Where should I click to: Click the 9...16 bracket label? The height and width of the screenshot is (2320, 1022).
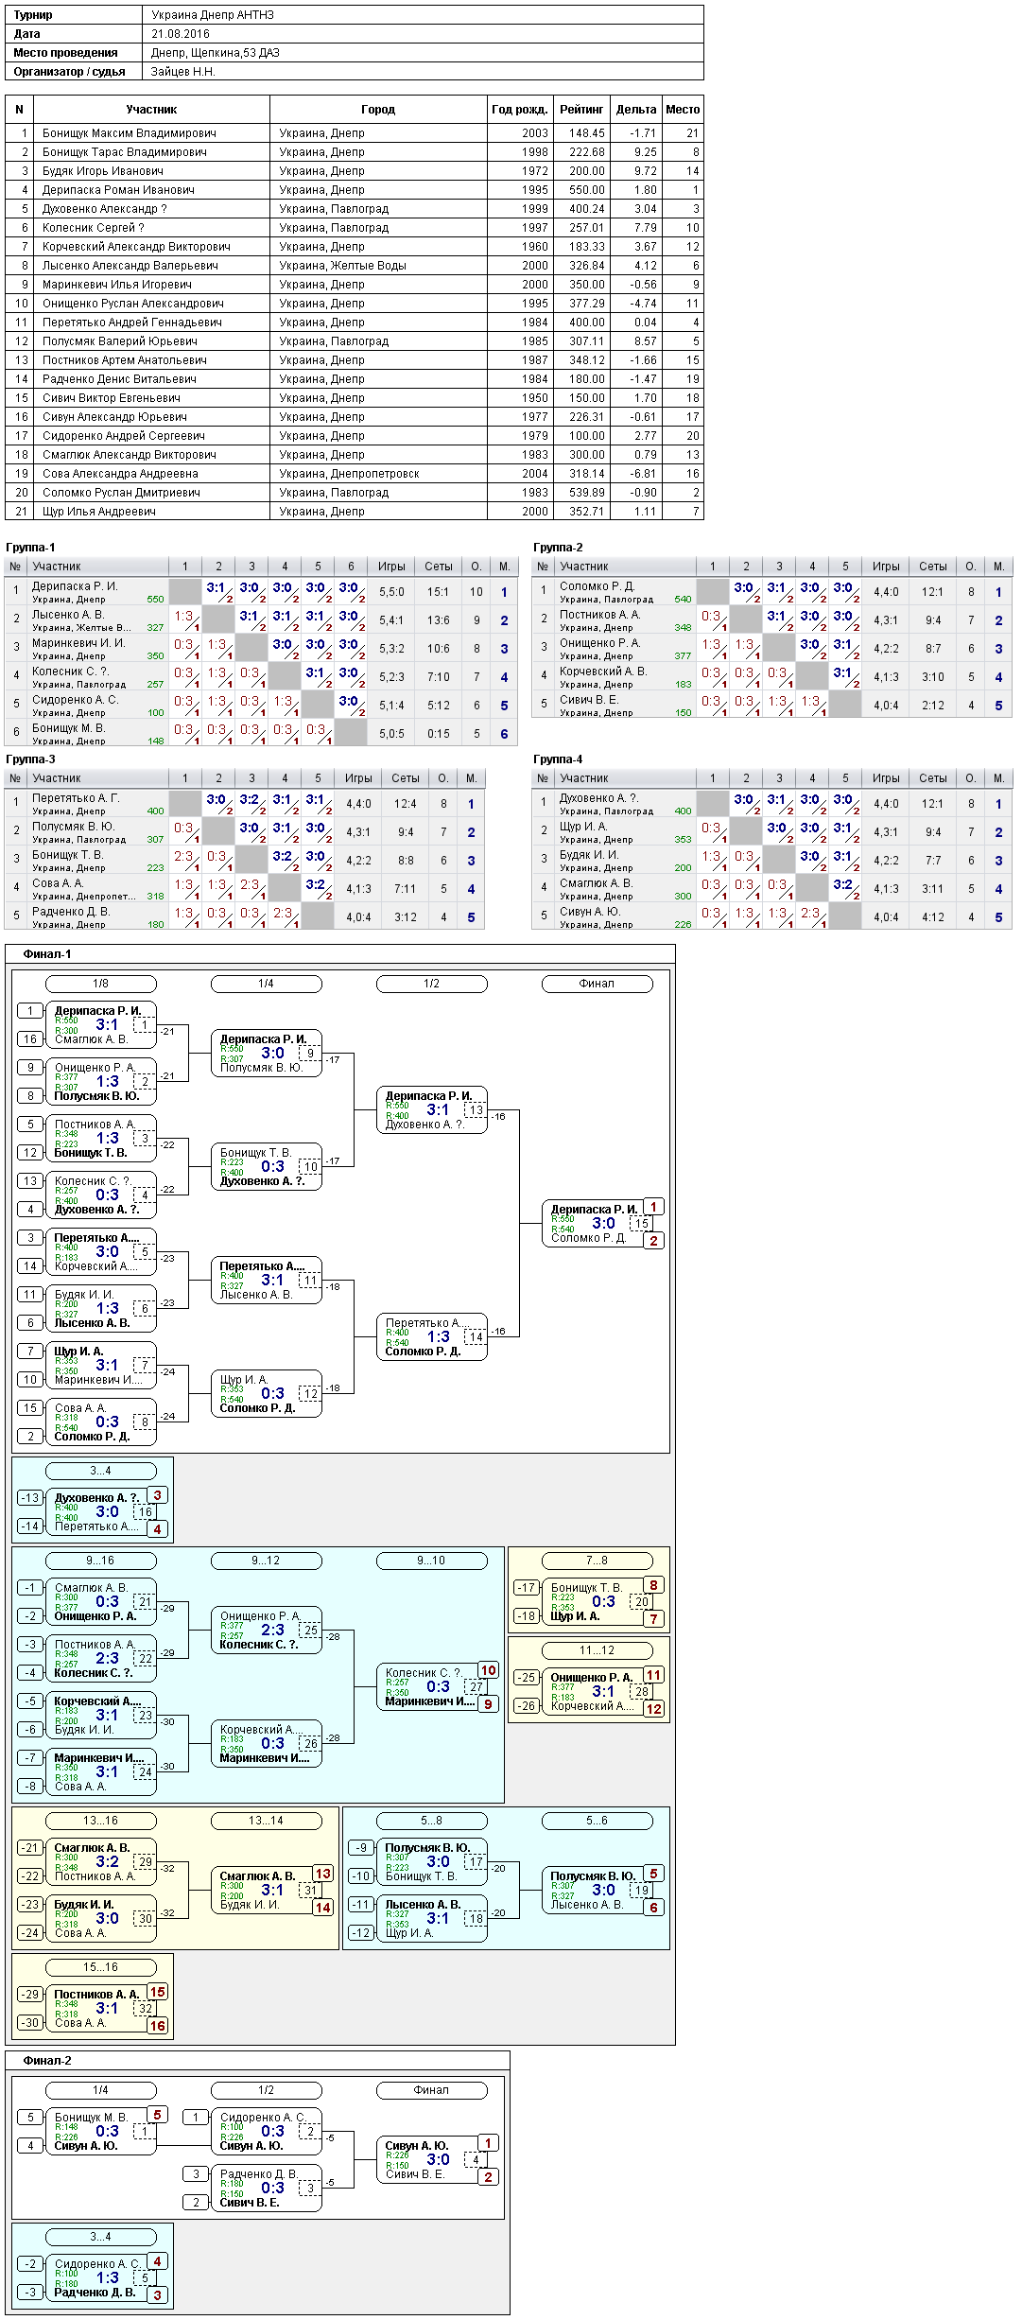point(100,1561)
